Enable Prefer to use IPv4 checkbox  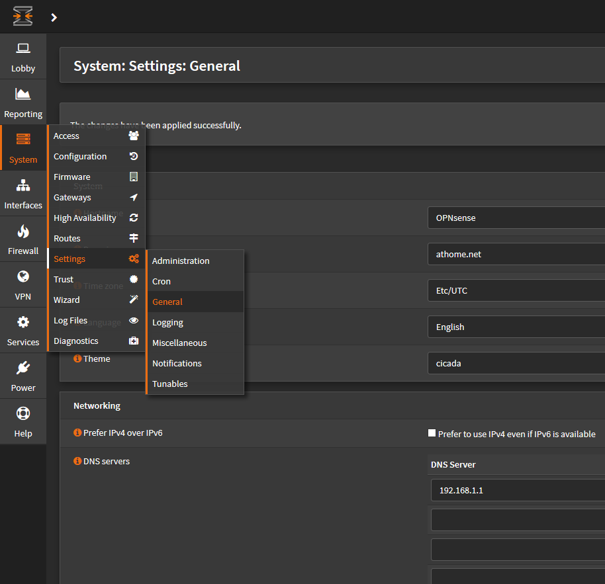pos(432,433)
